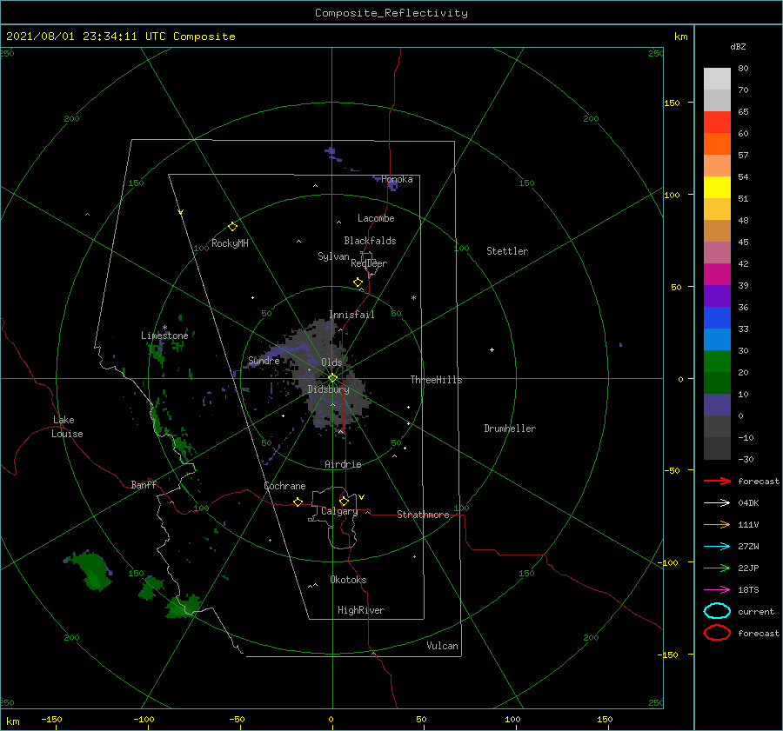The image size is (783, 731).
Task: Click the asterisk marker east of Innisfail
Action: [x=413, y=298]
